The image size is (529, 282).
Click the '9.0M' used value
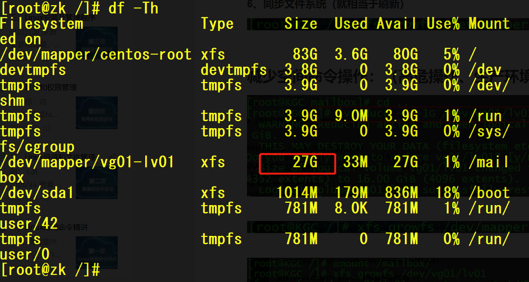pyautogui.click(x=351, y=117)
